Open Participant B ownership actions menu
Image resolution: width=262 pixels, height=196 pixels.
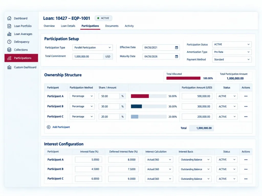(246, 106)
